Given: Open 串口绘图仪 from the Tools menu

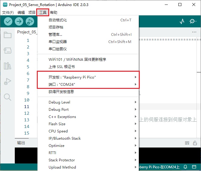Looking at the screenshot, I should click(88, 49).
